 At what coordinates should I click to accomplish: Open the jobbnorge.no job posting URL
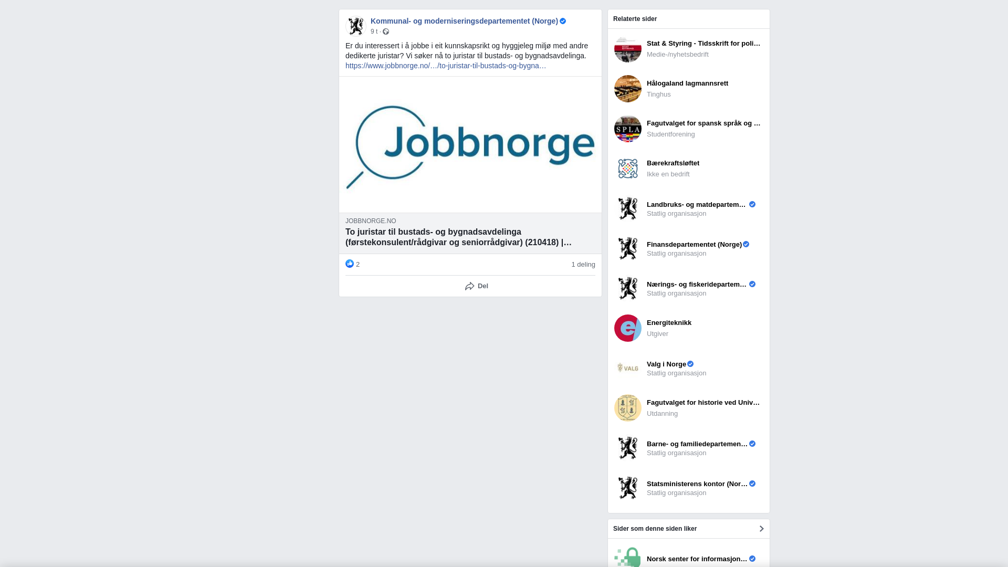click(x=445, y=66)
